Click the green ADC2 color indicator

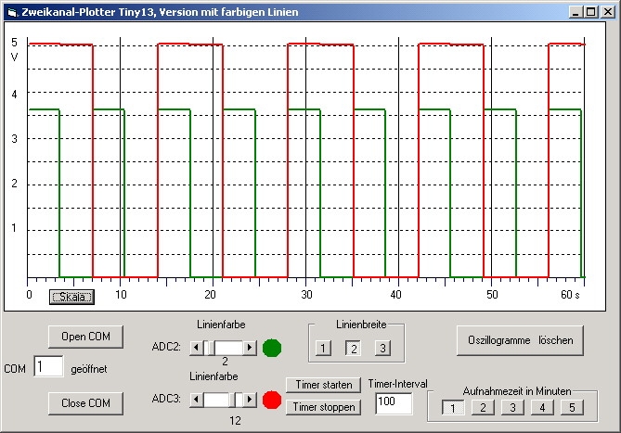tap(272, 349)
